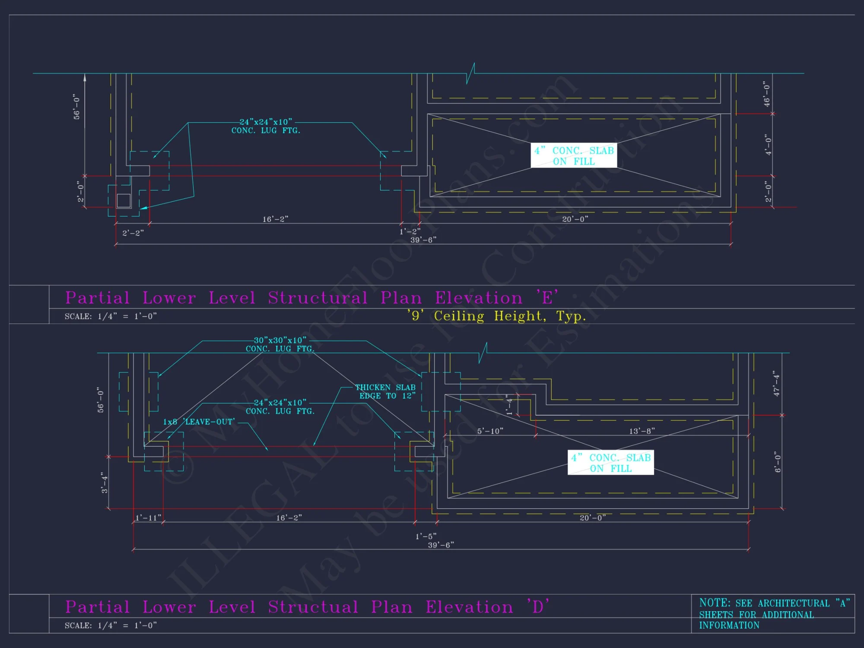The height and width of the screenshot is (648, 864).
Task: Click the 13'-8" dimension text
Action: pos(642,431)
